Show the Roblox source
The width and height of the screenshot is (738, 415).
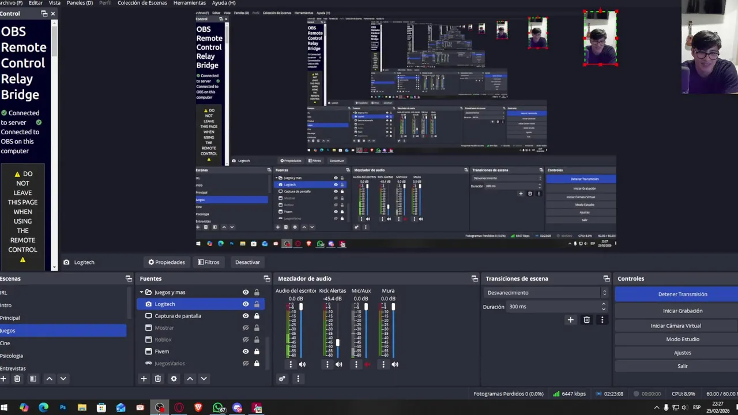pyautogui.click(x=246, y=339)
